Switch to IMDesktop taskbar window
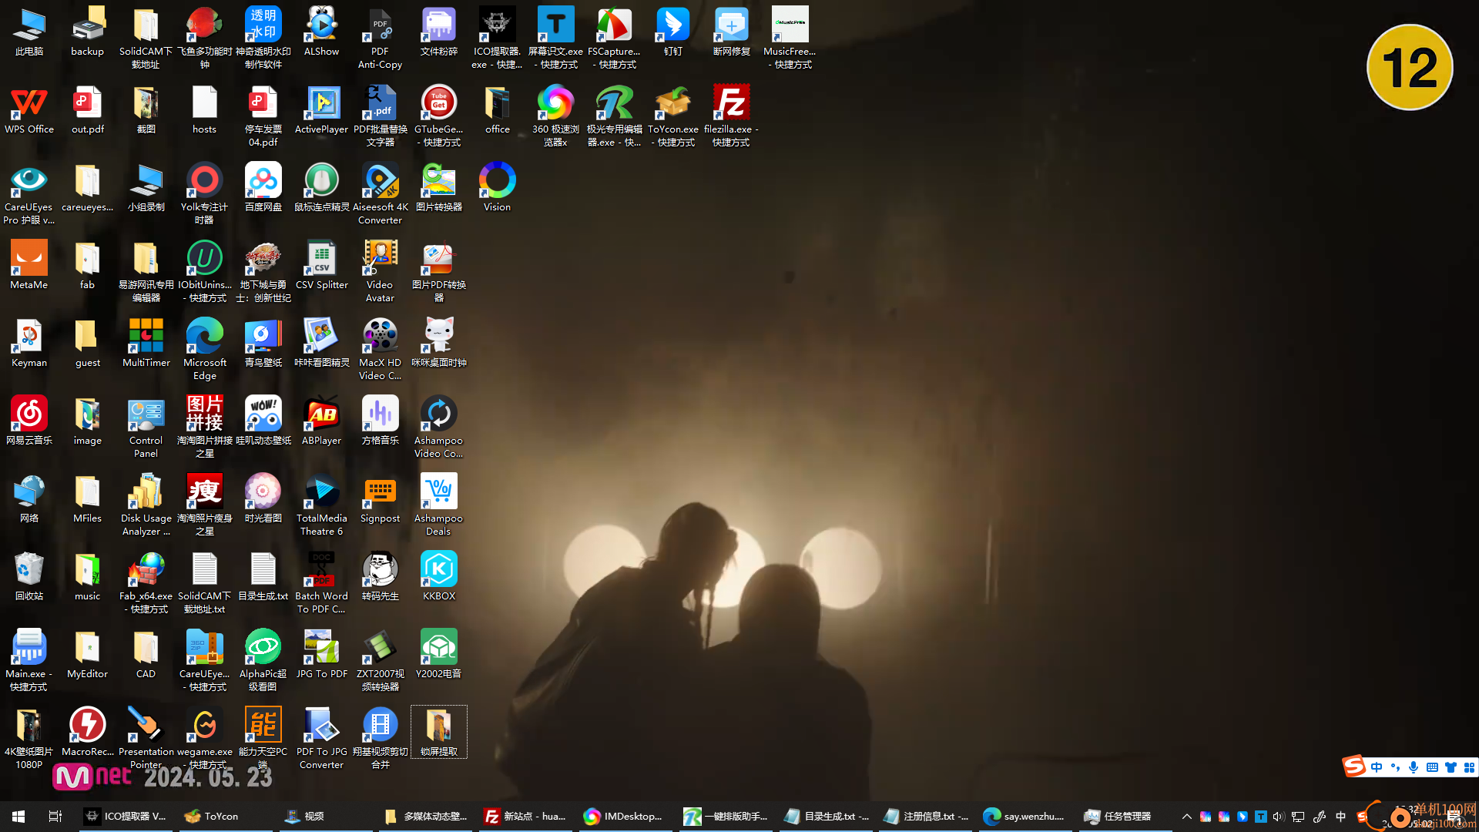The height and width of the screenshot is (832, 1479). (x=626, y=816)
